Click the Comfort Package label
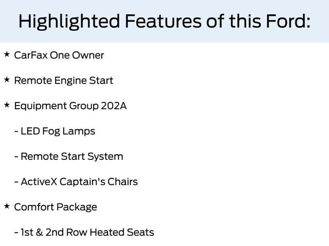This screenshot has width=329, height=246. [56, 207]
